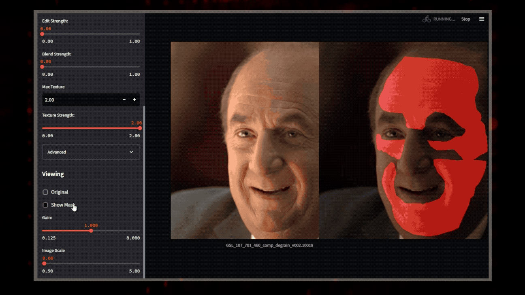The height and width of the screenshot is (295, 525).
Task: Click the RUNNING... status text
Action: click(444, 19)
